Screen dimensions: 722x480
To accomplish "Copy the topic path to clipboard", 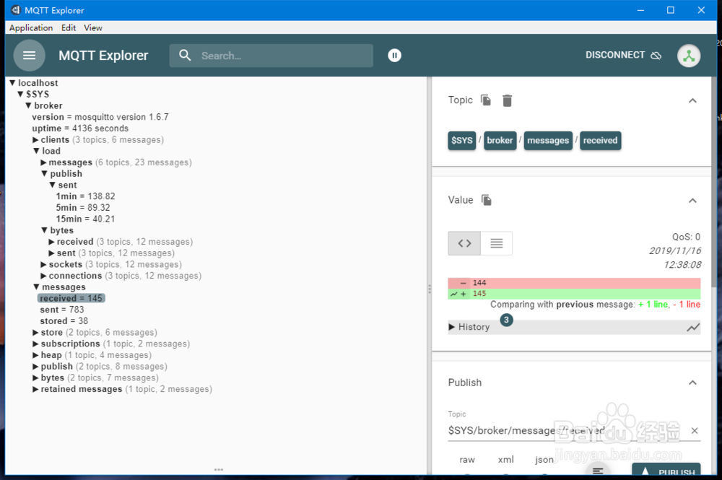I will pos(485,100).
